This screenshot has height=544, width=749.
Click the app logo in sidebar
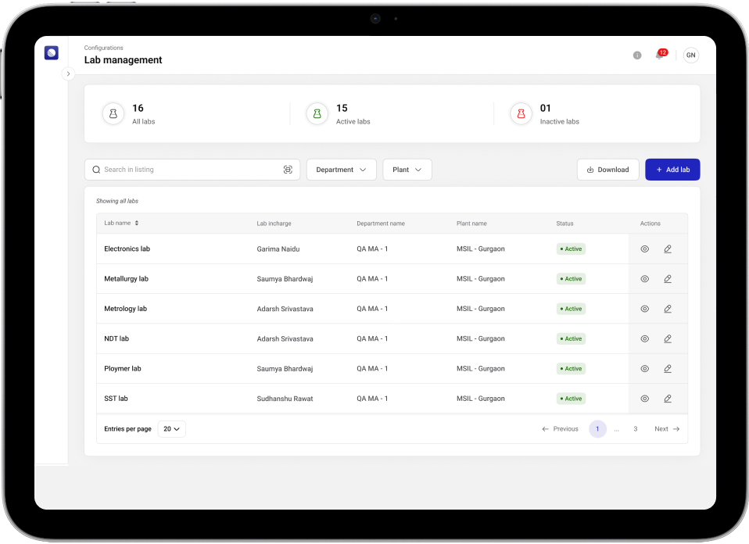click(52, 53)
